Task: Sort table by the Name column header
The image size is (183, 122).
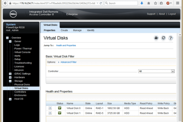Action: pyautogui.click(x=70, y=104)
